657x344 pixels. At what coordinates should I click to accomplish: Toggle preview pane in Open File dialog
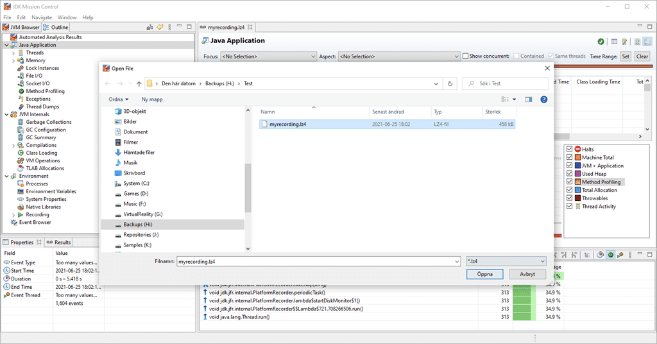pos(529,99)
